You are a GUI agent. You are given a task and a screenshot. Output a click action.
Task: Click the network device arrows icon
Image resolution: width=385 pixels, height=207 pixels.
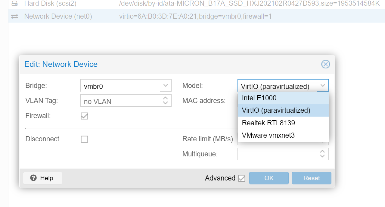(14, 16)
